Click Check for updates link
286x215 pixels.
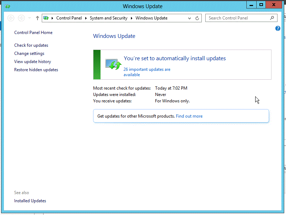coord(31,45)
